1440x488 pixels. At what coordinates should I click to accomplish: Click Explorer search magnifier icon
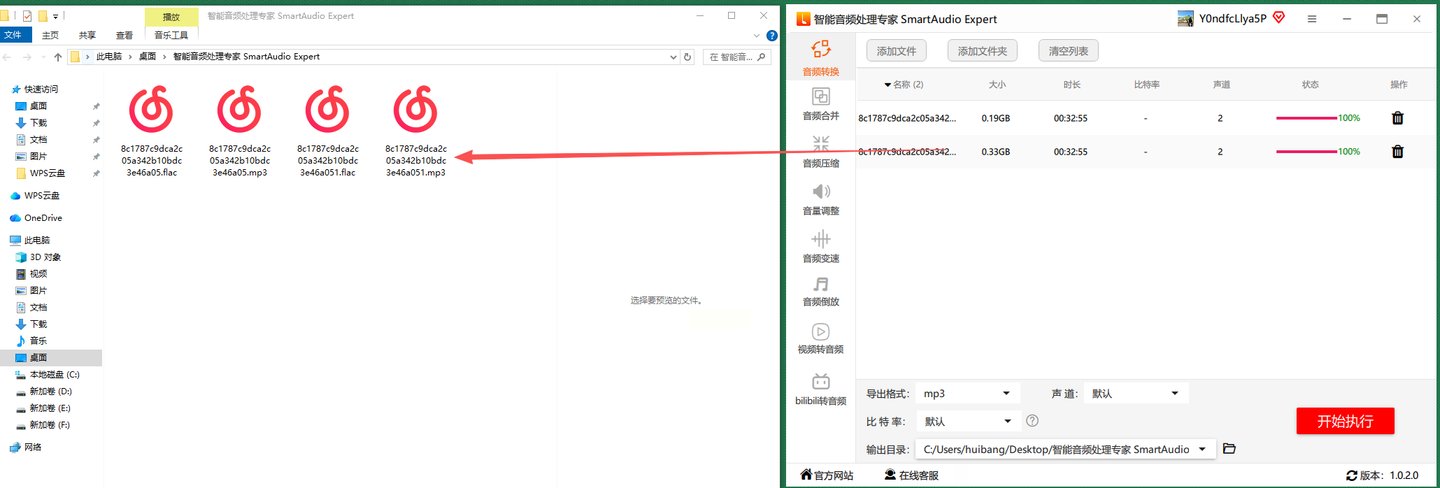click(762, 57)
